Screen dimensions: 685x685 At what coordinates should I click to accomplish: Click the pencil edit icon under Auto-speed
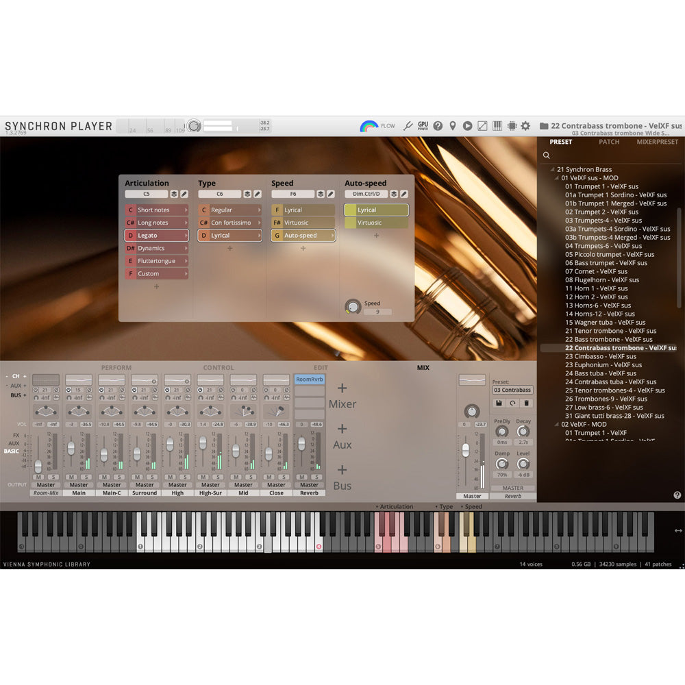click(404, 194)
